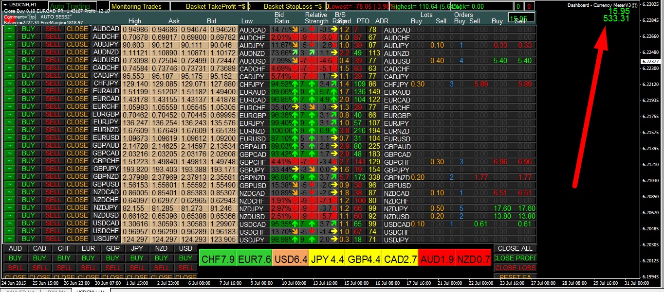Click BUY on the NZDUSD row

coord(29,216)
